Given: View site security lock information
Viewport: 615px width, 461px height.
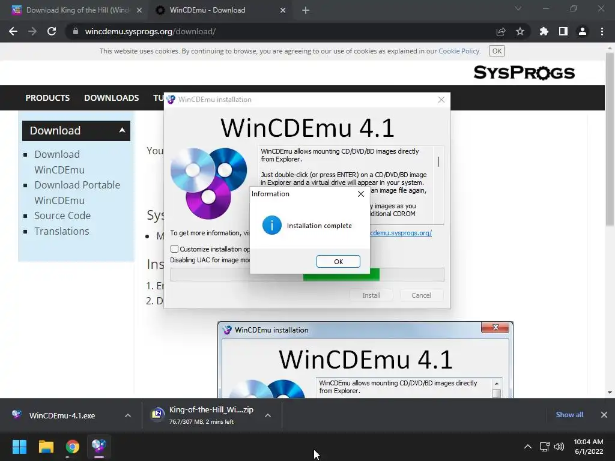Looking at the screenshot, I should click(75, 31).
